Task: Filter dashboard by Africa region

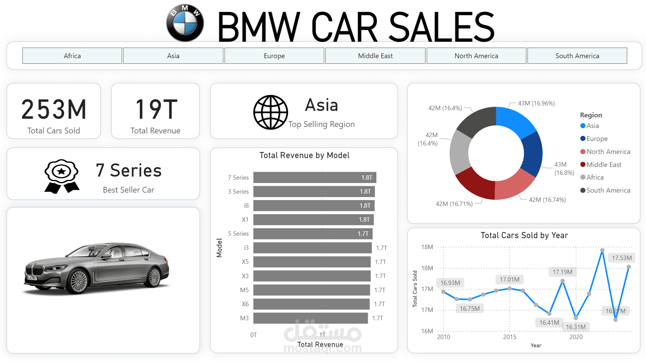Action: (72, 56)
